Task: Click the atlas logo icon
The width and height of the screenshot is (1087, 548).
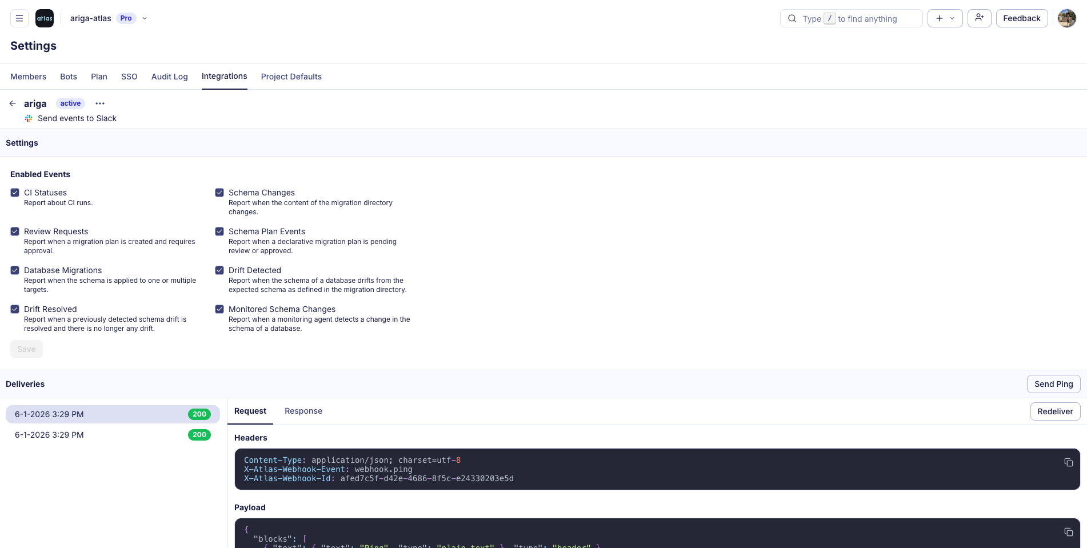Action: coord(44,18)
